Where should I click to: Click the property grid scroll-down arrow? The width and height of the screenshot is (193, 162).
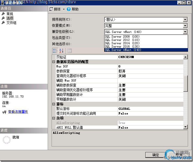pyautogui.click(x=185, y=127)
